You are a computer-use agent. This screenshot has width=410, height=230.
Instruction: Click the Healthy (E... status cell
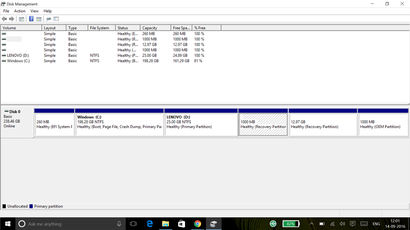128,34
